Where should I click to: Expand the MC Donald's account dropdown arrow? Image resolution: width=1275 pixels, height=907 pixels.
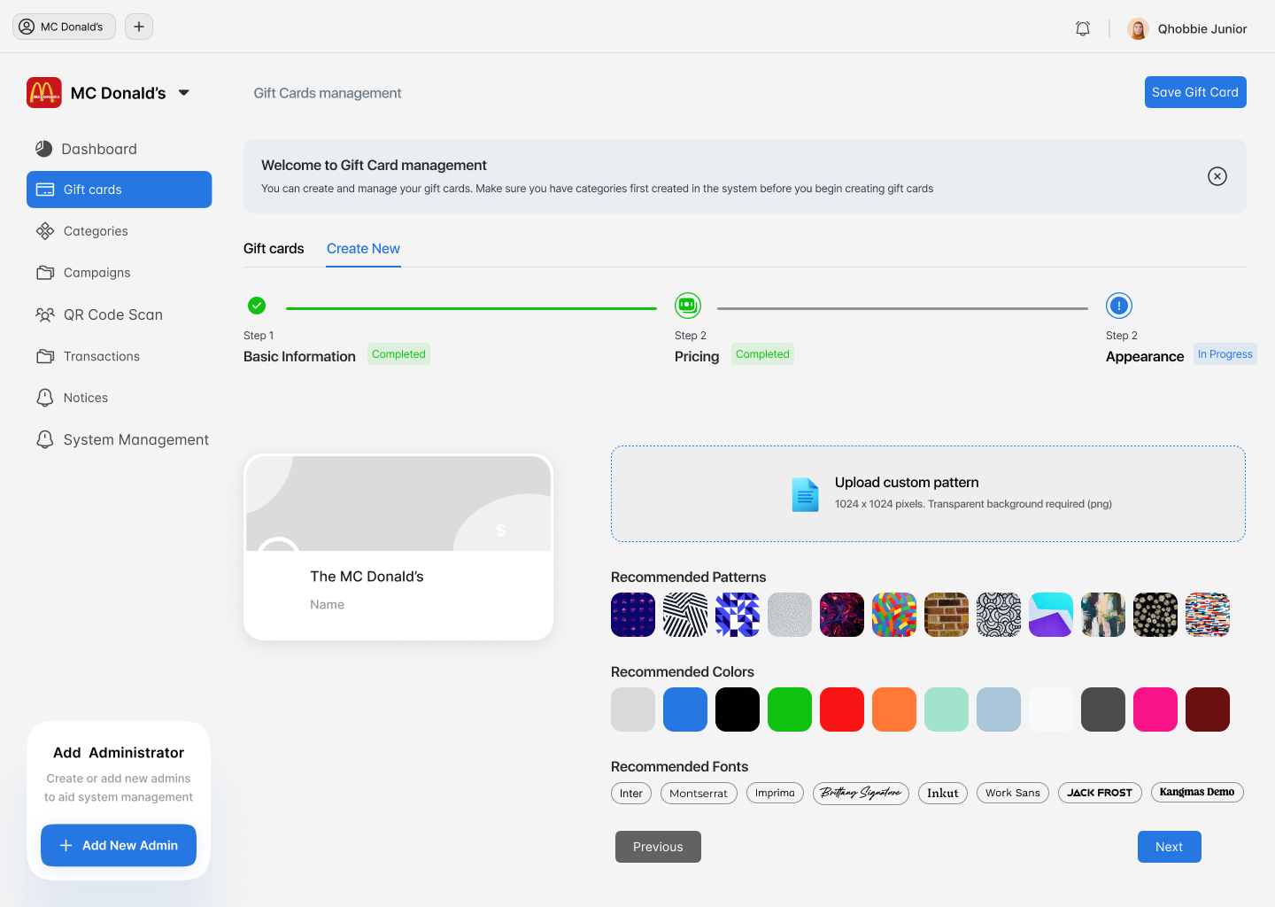[184, 93]
